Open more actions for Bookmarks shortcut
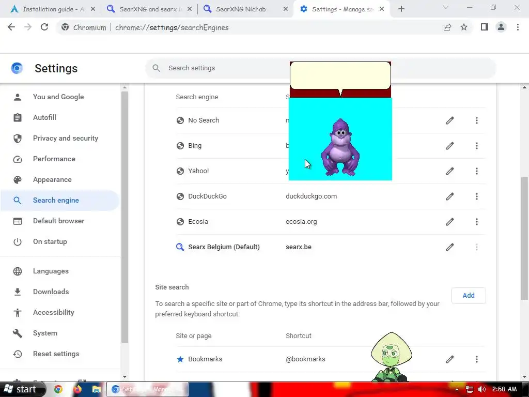Image resolution: width=529 pixels, height=397 pixels. 477,359
